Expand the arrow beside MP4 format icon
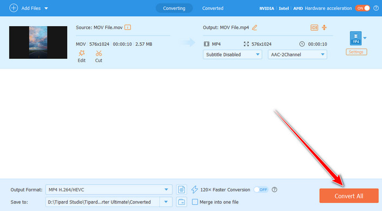 (365, 38)
